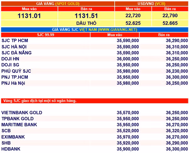This screenshot has height=153, width=189.
Task: Select VIETINBANK GOLD buy price 35,570,000
Action: (x=128, y=113)
